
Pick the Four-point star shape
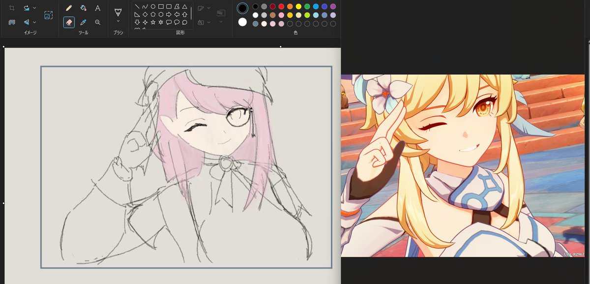pos(145,22)
